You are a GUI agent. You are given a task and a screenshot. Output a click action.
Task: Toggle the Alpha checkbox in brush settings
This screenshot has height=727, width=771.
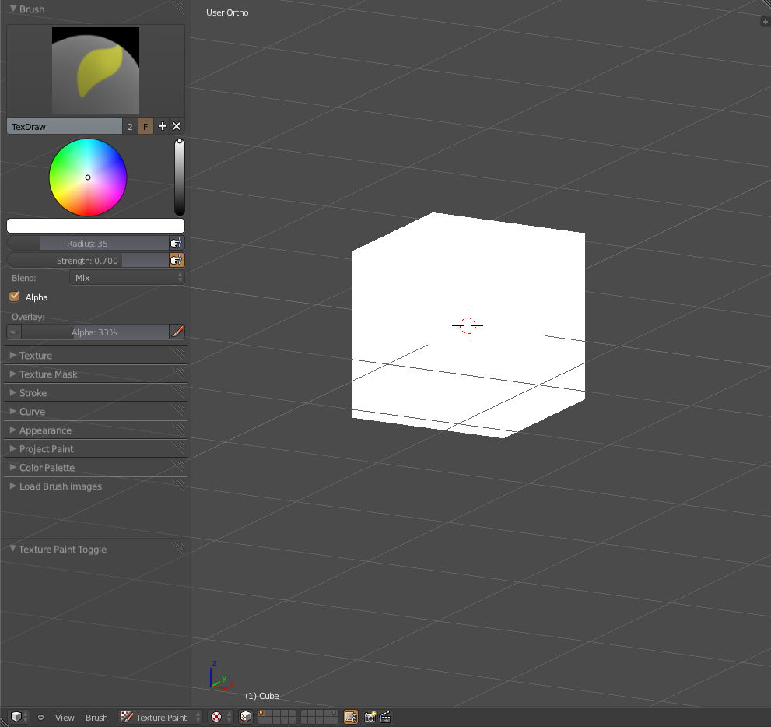click(x=13, y=297)
